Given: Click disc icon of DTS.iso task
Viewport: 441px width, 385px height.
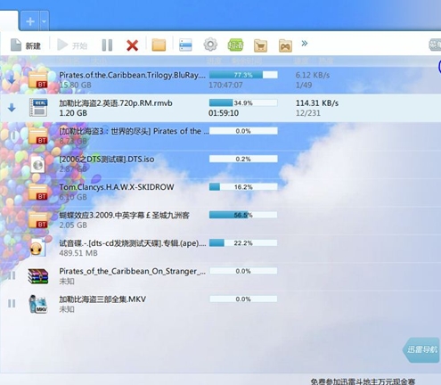Looking at the screenshot, I should (x=37, y=164).
